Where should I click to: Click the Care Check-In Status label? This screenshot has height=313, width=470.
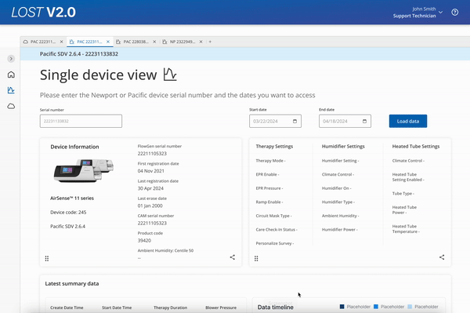277,230
